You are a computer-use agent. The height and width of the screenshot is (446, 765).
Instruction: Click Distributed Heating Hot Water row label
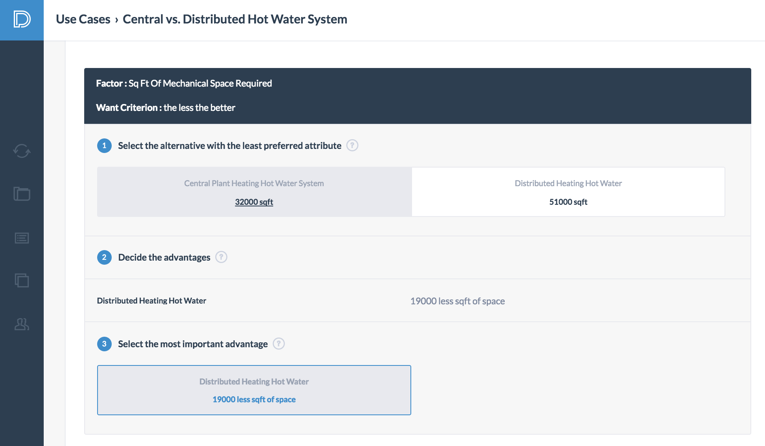coord(152,301)
